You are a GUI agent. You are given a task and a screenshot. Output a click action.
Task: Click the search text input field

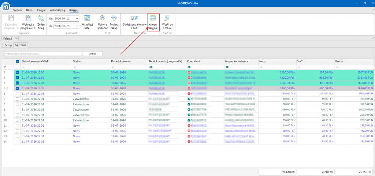43,53
